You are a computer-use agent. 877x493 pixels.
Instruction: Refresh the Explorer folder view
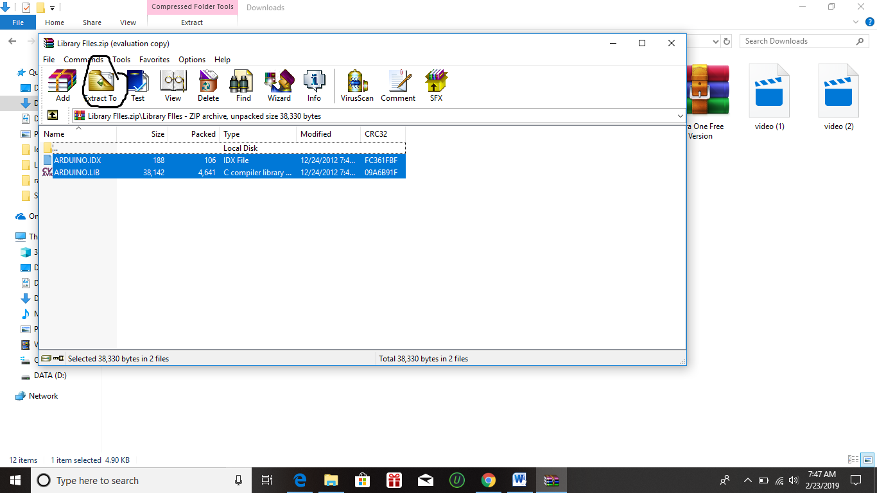727,41
